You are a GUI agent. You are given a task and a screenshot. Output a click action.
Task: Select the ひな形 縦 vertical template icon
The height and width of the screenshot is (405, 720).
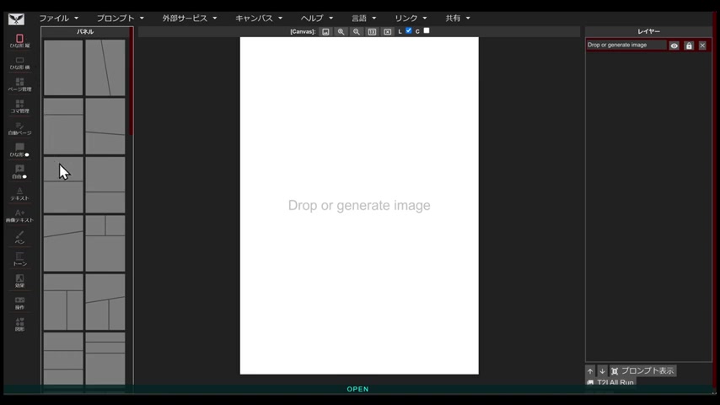point(19,40)
